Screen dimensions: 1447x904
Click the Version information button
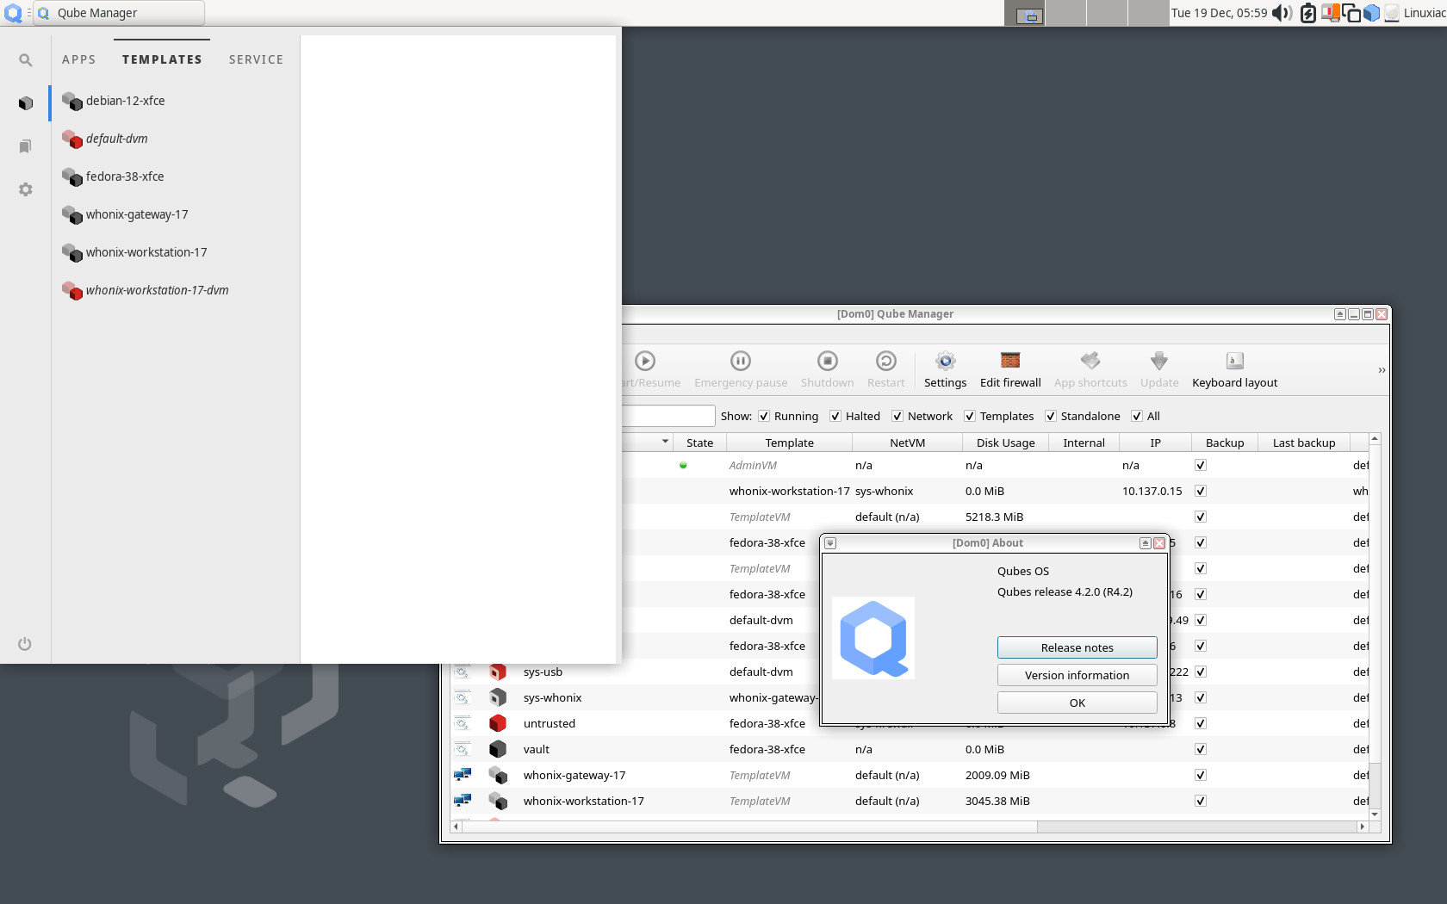click(1077, 675)
